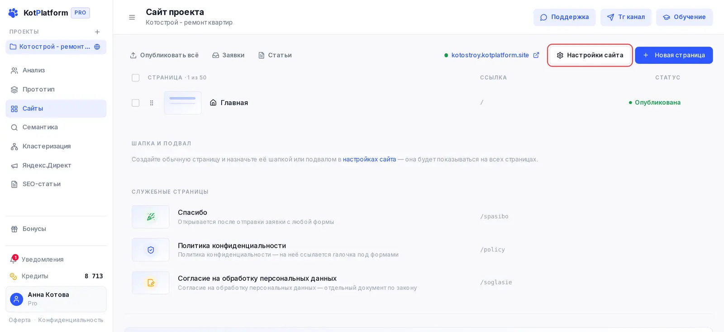Open notifications bell icon with red badge

(14, 259)
